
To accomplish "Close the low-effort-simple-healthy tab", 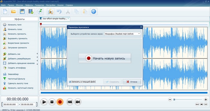I will [68, 19].
